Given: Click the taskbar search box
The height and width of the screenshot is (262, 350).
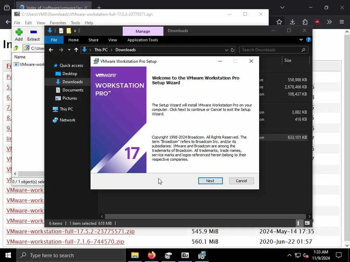Looking at the screenshot, I should point(71,255).
